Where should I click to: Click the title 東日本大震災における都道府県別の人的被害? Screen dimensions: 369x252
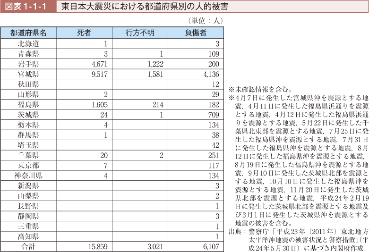[145, 7]
